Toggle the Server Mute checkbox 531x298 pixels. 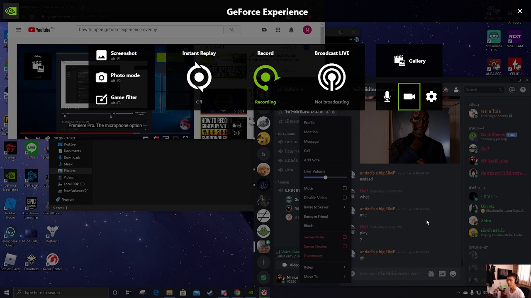tap(344, 237)
